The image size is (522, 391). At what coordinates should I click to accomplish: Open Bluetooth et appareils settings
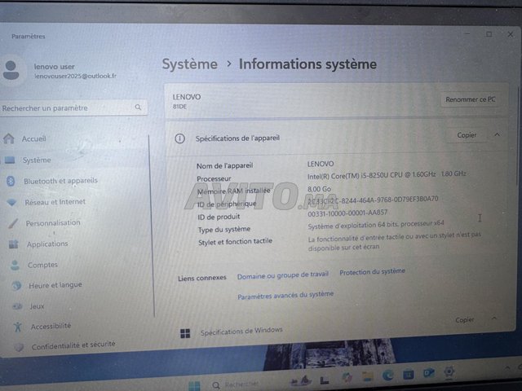pos(60,181)
